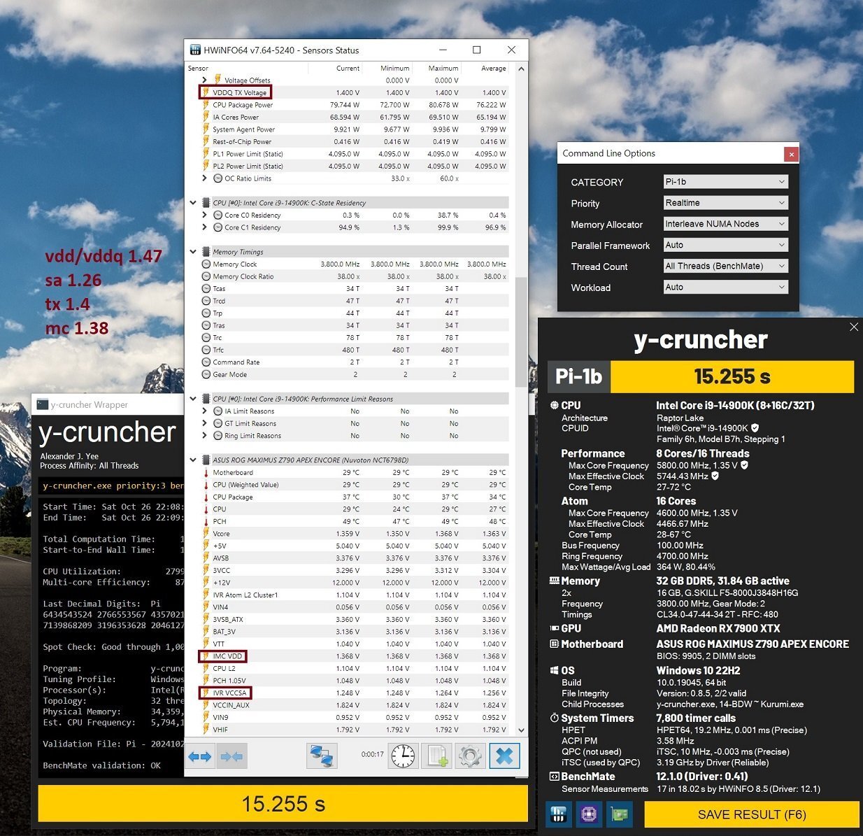Click the shrink layout arrows icon in HWiNFO
This screenshot has height=836, width=863.
[231, 757]
